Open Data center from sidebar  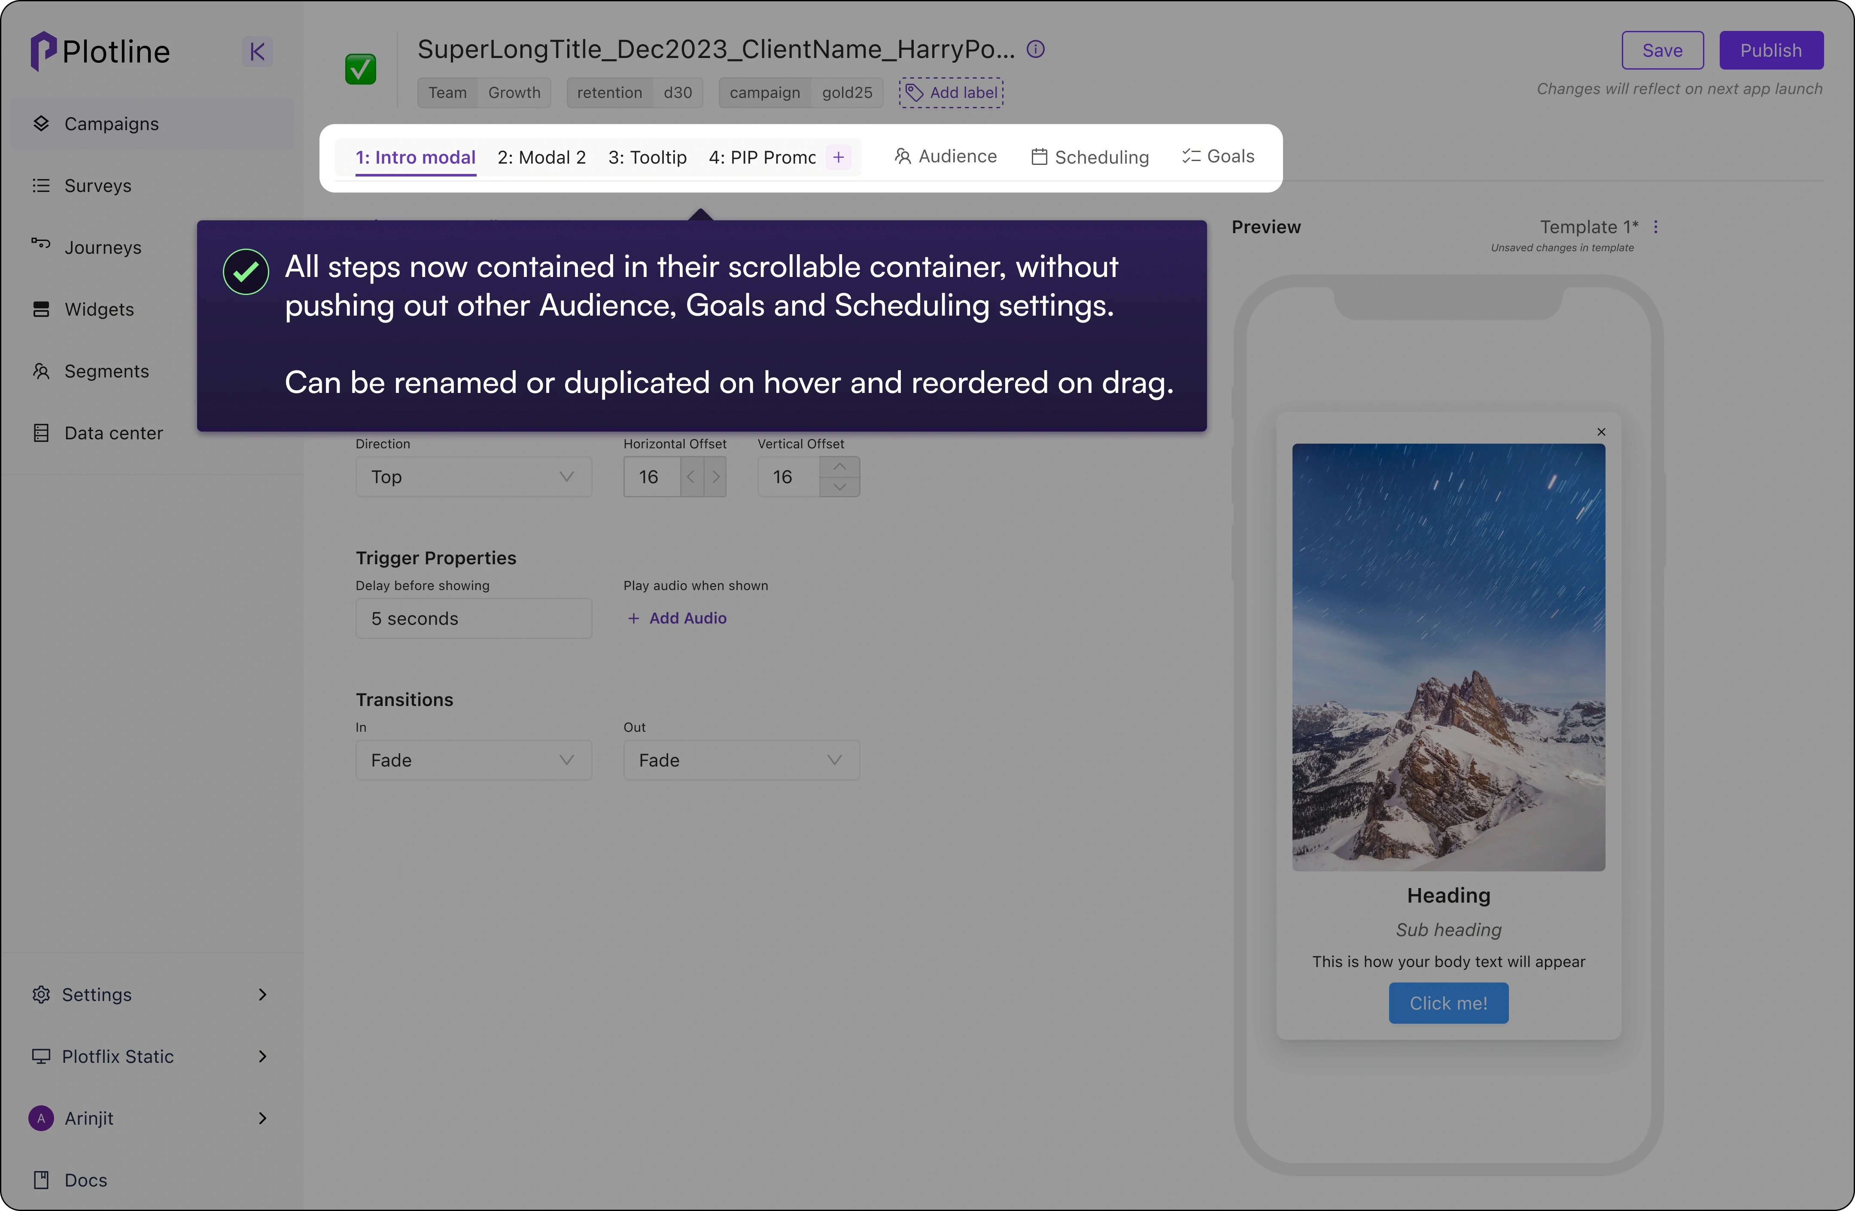point(113,432)
